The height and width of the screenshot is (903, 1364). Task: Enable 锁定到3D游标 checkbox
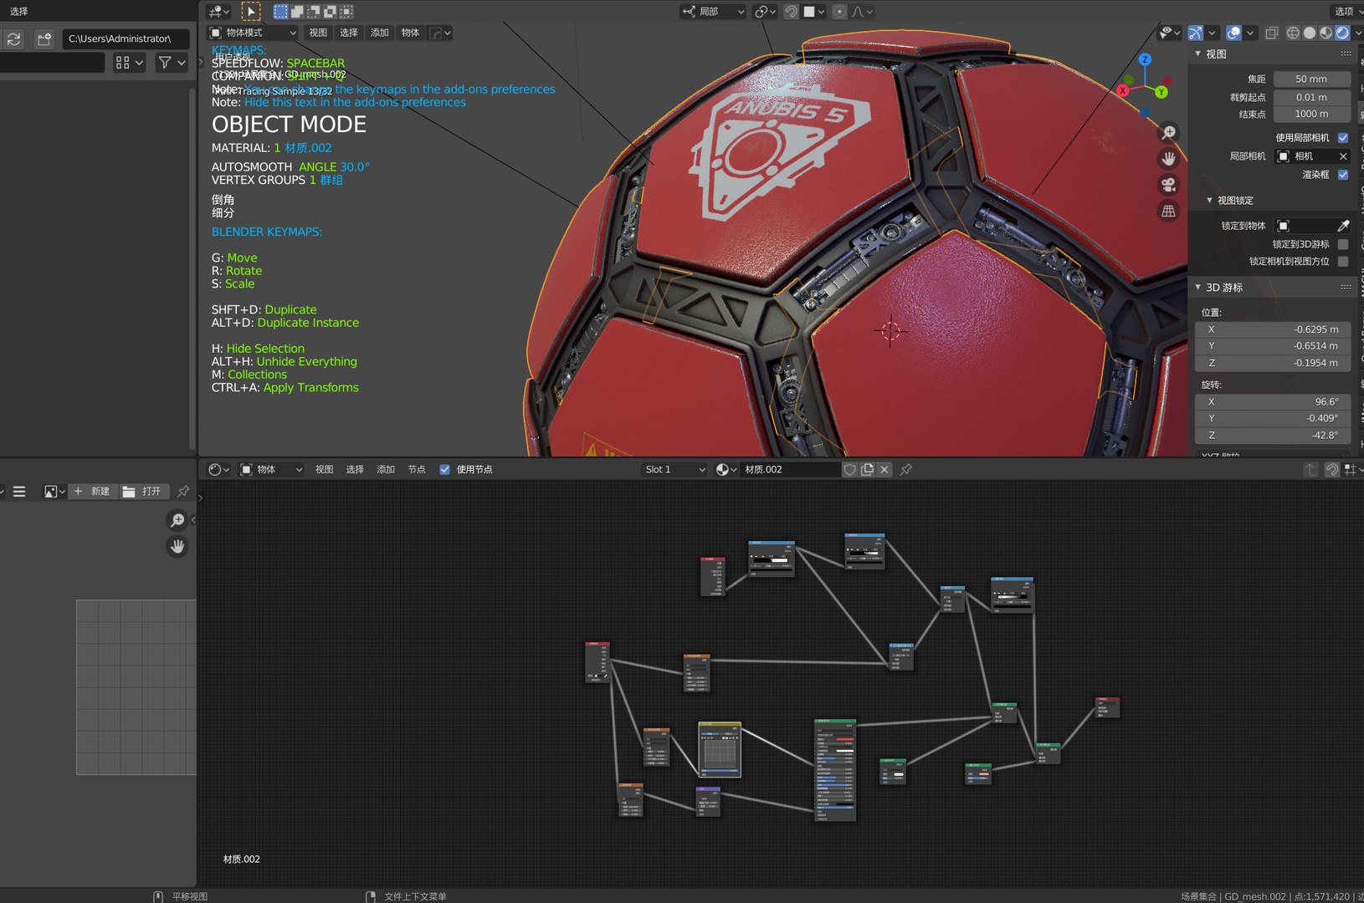[x=1343, y=244]
